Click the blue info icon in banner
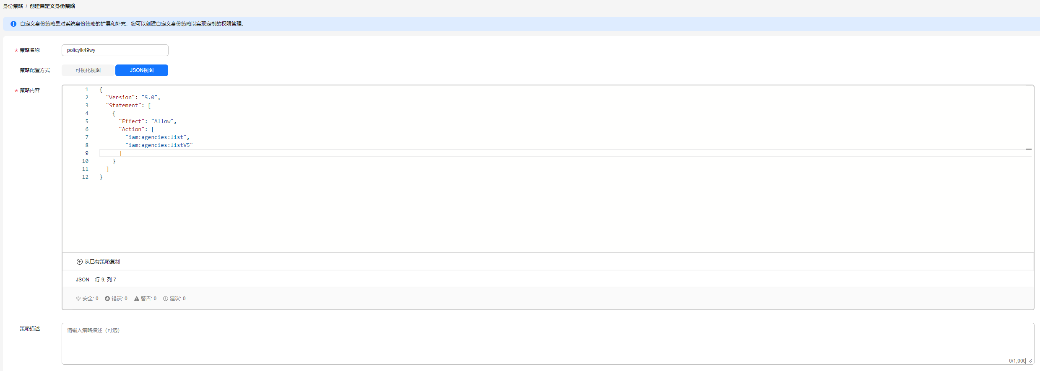The height and width of the screenshot is (371, 1040). pos(13,24)
